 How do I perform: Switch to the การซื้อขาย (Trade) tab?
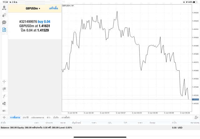pyautogui.click(x=15, y=118)
